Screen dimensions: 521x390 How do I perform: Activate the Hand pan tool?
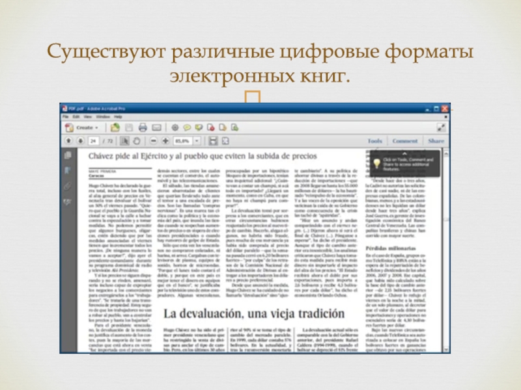click(x=137, y=141)
